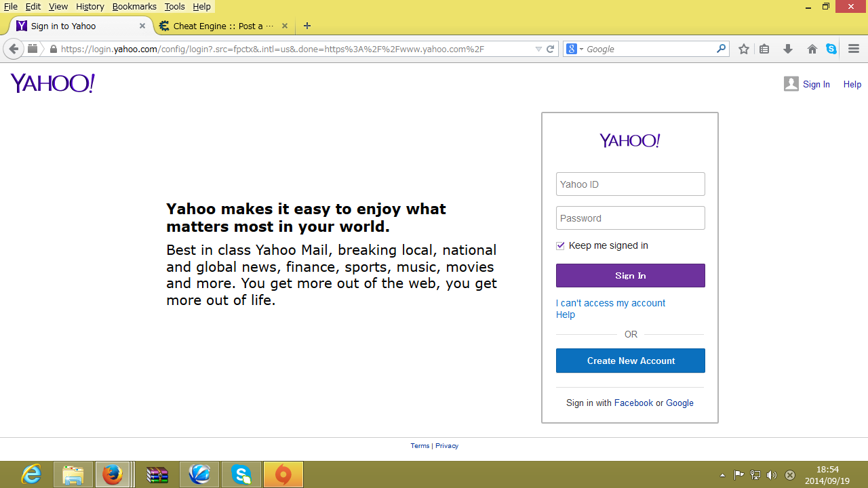Open I can't access my account link
The height and width of the screenshot is (488, 868).
(x=610, y=303)
